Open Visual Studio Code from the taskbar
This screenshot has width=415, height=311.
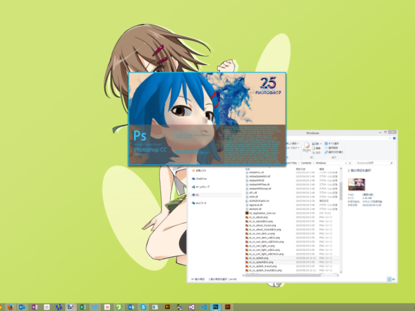[203, 307]
